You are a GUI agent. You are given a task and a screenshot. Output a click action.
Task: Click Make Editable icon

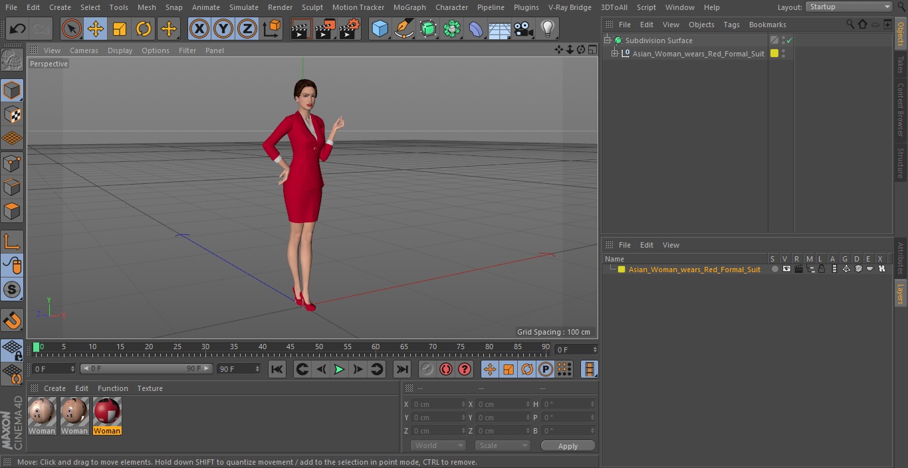point(12,60)
